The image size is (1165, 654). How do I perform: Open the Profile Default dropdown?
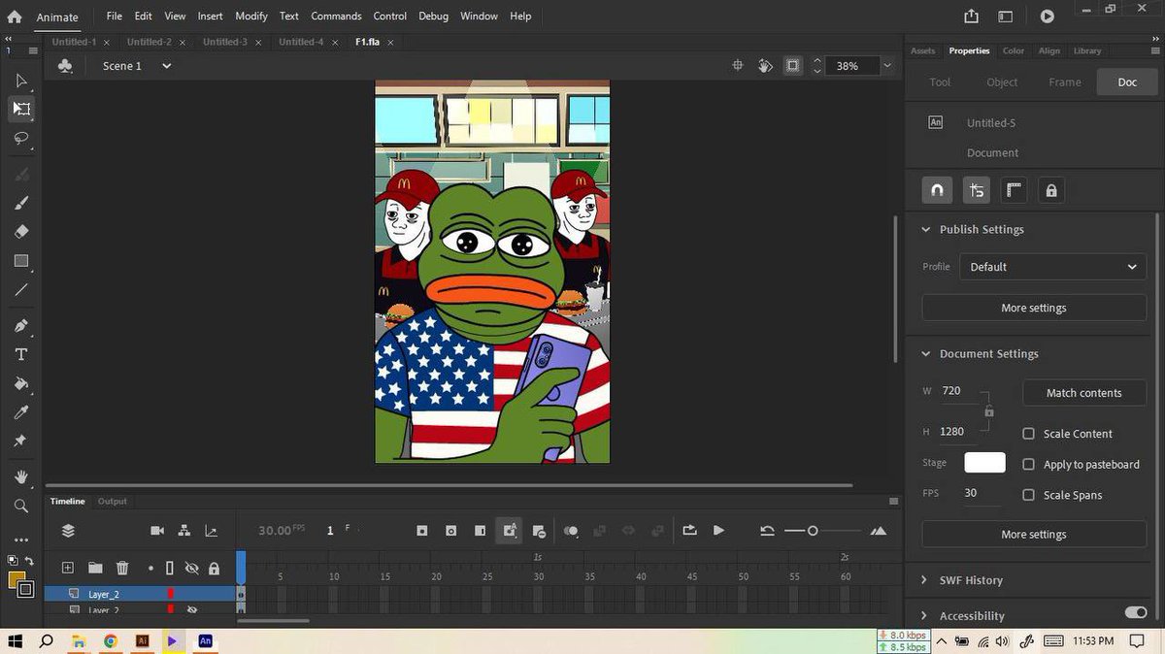[1052, 267]
